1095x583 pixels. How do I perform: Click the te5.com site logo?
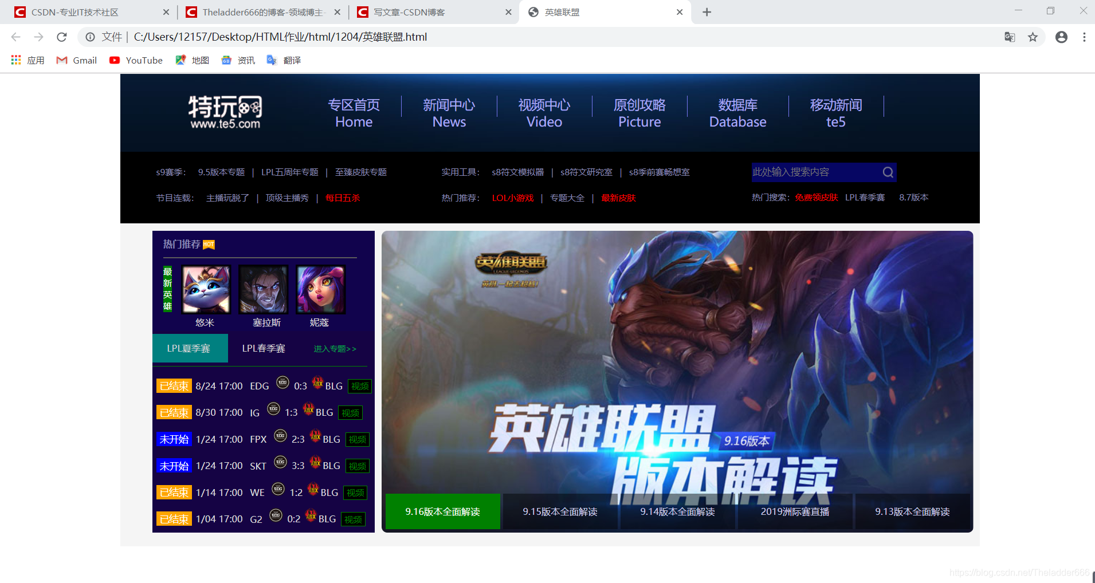coord(225,112)
